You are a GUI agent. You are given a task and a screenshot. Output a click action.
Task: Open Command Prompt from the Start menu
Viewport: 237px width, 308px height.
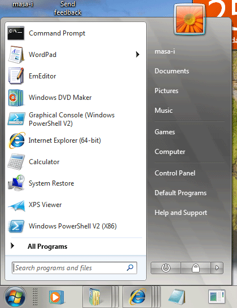tap(76, 33)
